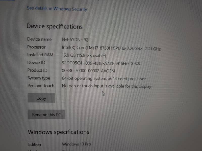Click the device name value FM-6YDNHR2
The width and height of the screenshot is (202, 151).
[75, 40]
